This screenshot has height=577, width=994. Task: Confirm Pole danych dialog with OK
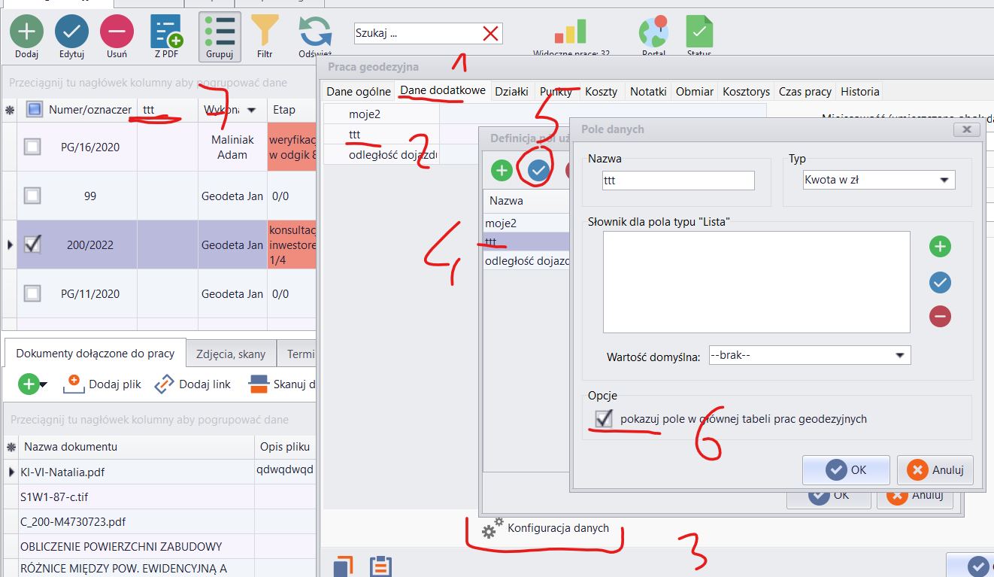click(847, 469)
